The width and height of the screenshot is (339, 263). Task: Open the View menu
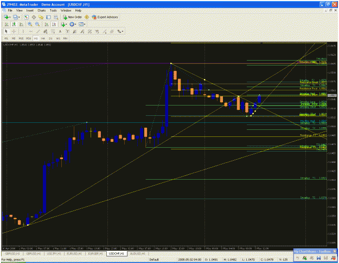[19, 10]
